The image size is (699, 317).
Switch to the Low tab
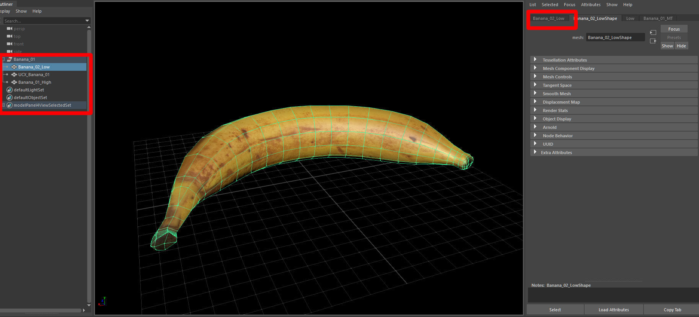tap(630, 18)
